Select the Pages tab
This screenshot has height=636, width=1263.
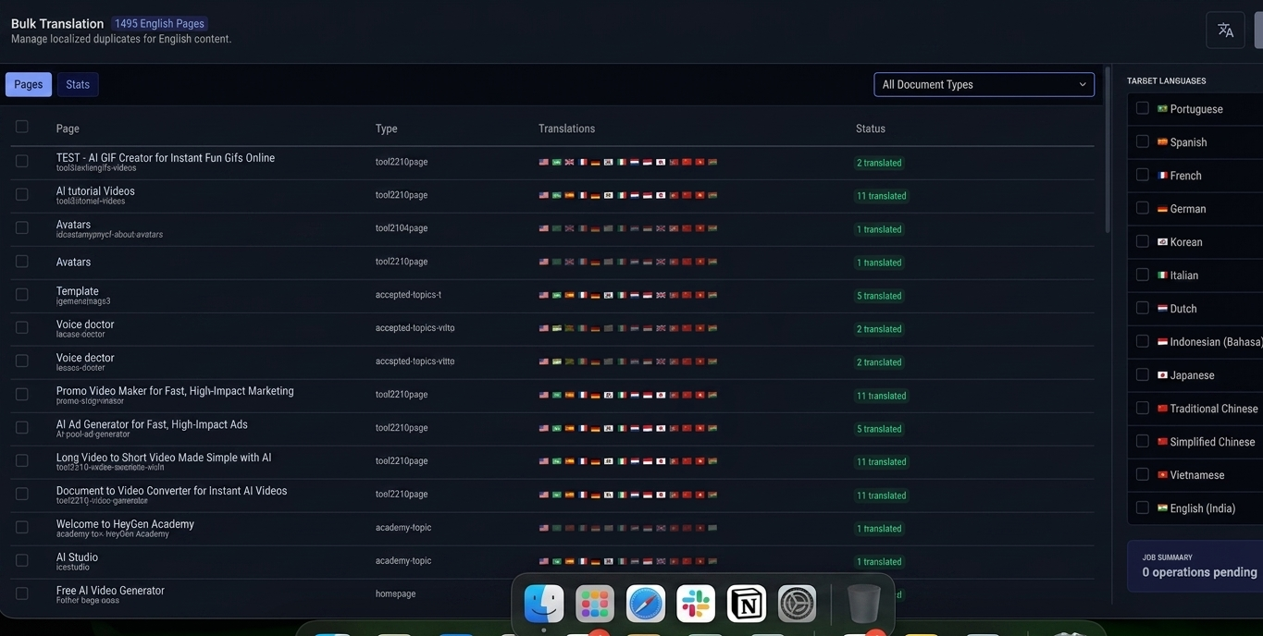[x=28, y=84]
